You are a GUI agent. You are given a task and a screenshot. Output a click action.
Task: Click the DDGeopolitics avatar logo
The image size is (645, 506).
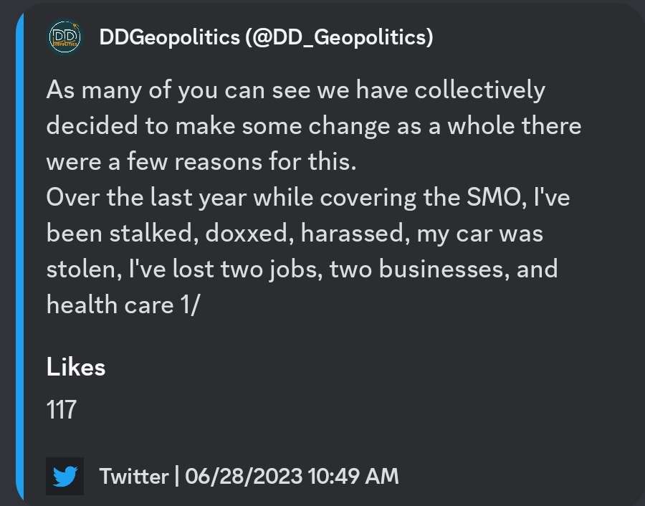coord(64,37)
